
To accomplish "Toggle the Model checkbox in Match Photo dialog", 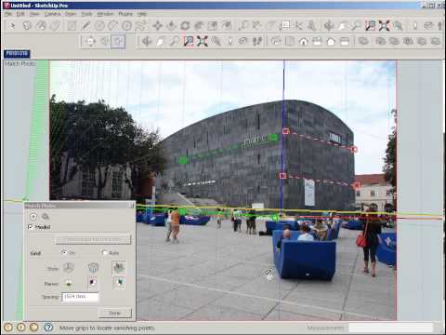I will coord(31,227).
